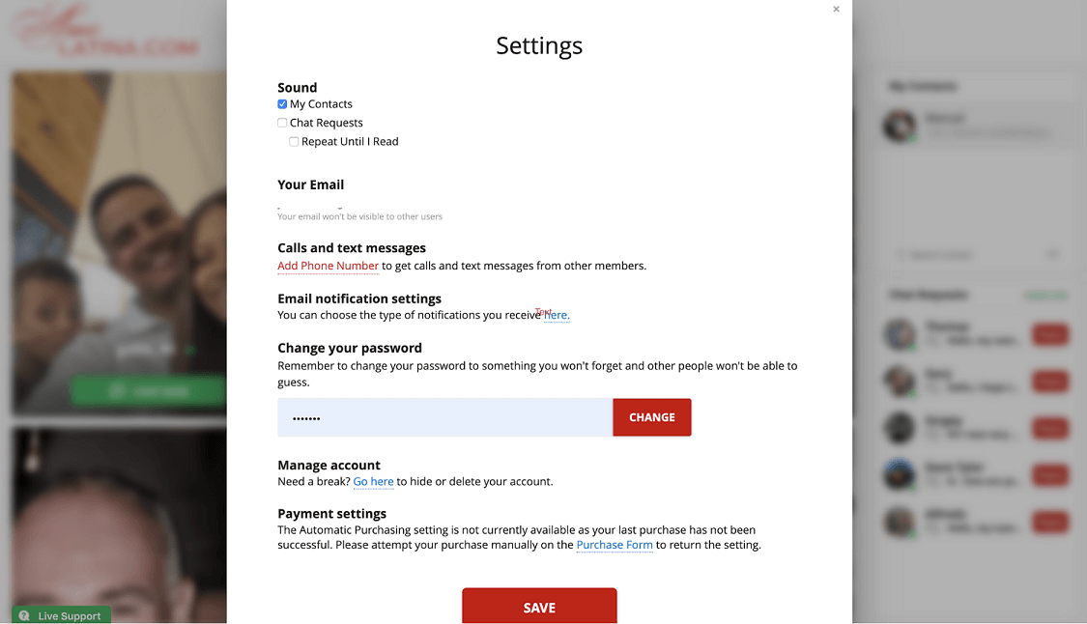Click the Live Support question mark icon
This screenshot has height=624, width=1087.
(24, 615)
